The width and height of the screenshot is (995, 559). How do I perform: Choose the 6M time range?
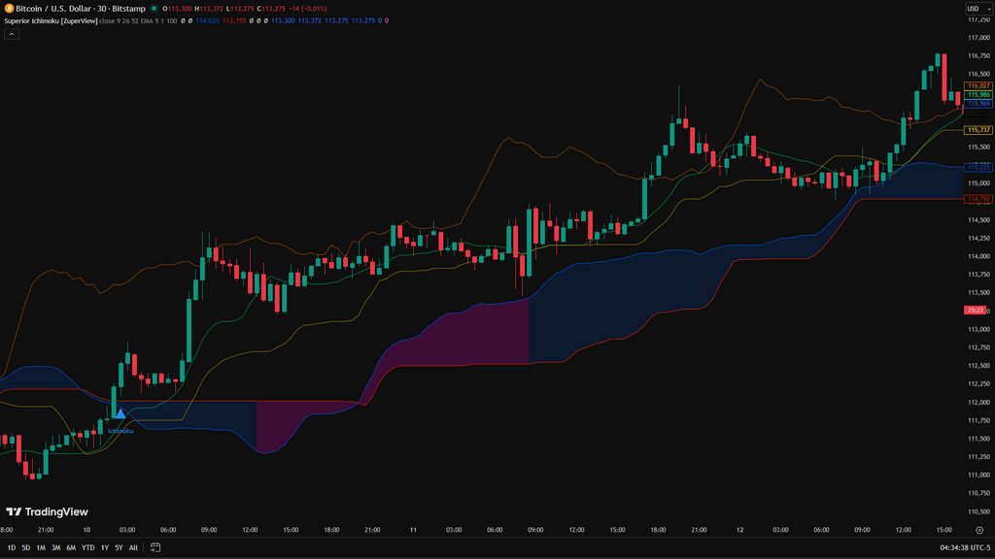click(70, 547)
